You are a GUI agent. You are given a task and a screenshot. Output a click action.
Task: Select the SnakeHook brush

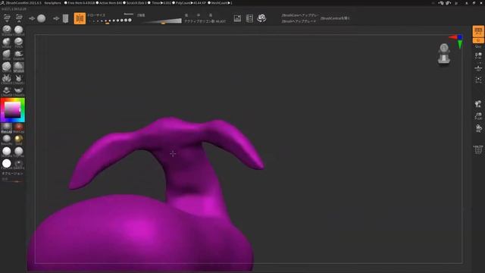pyautogui.click(x=18, y=55)
